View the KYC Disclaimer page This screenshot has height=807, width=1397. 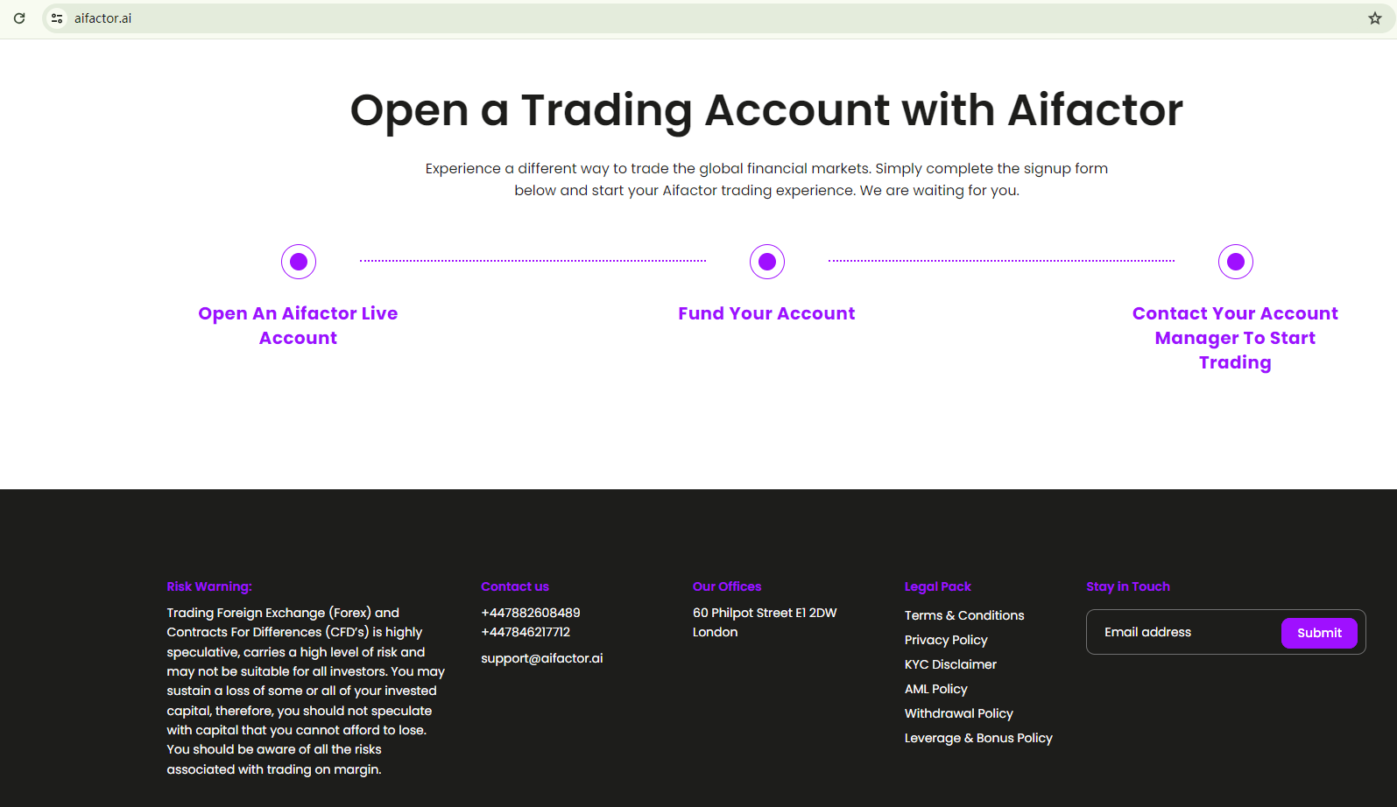pos(950,664)
